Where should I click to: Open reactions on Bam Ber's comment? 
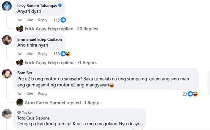193,94
